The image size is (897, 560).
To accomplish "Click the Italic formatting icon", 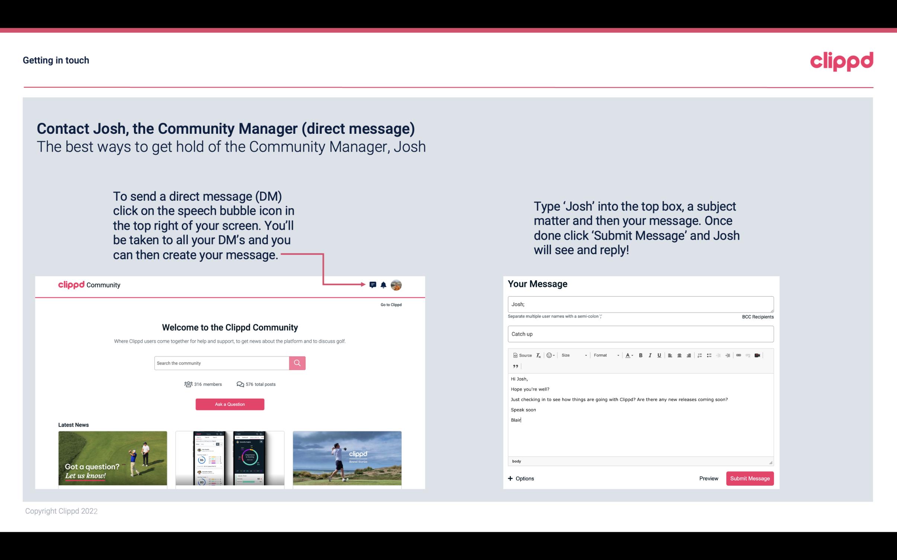I will click(650, 355).
